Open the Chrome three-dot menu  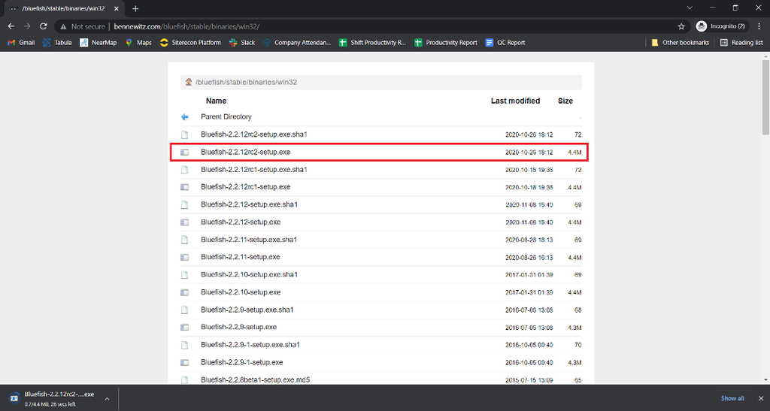click(x=759, y=26)
